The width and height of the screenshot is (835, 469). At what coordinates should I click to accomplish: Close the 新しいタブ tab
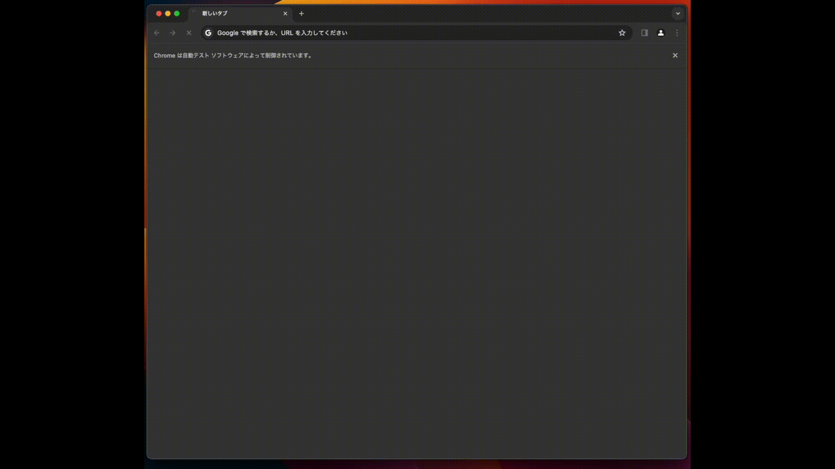[285, 13]
